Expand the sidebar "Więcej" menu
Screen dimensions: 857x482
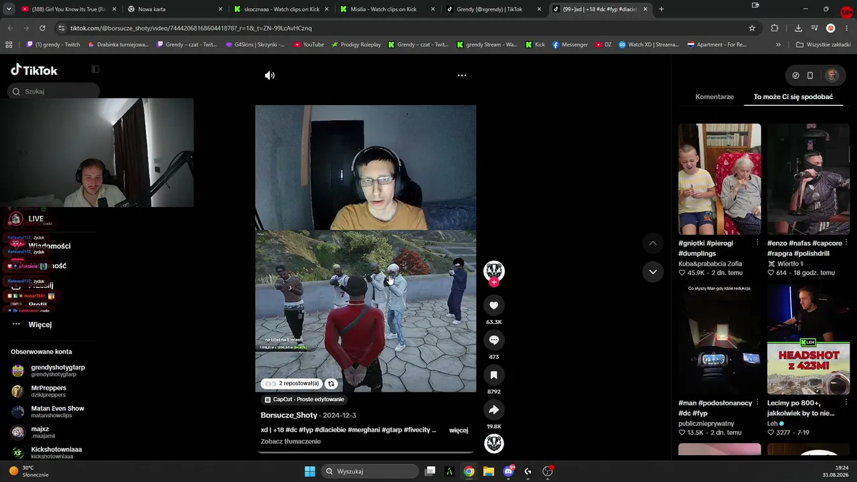40,325
